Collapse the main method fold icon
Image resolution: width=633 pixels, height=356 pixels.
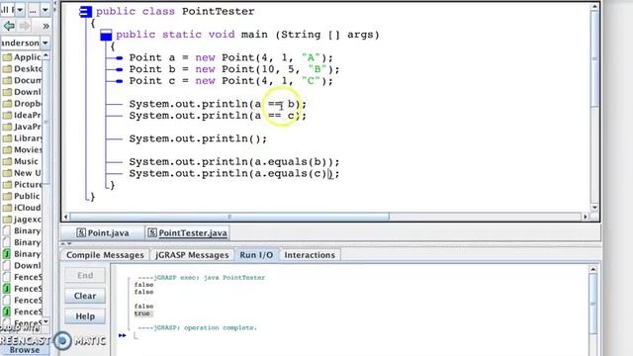pyautogui.click(x=106, y=36)
